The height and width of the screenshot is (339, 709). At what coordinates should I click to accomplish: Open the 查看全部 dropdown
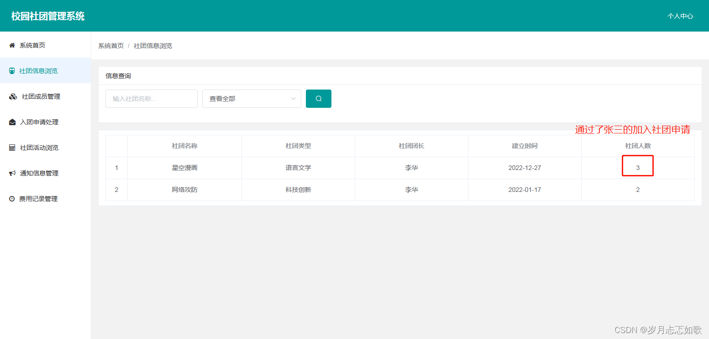[252, 99]
